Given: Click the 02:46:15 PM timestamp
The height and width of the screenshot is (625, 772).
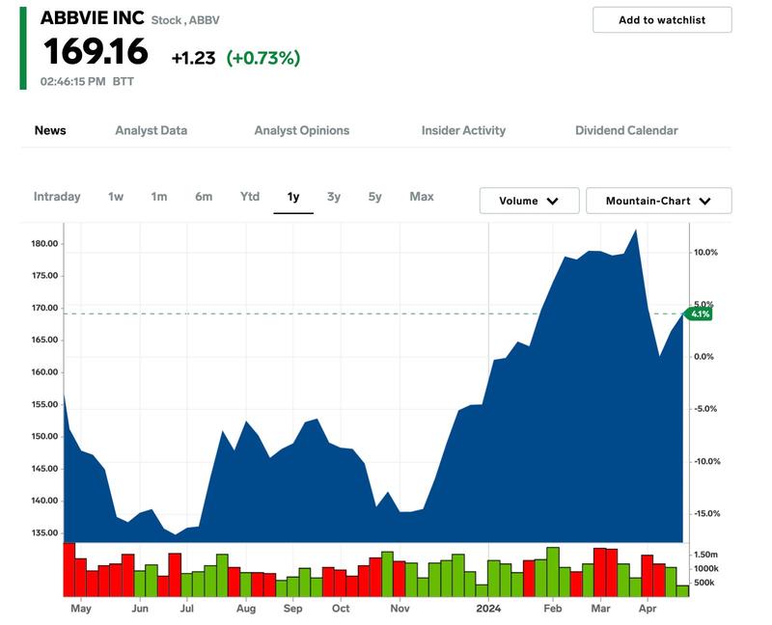Looking at the screenshot, I should click(x=73, y=82).
